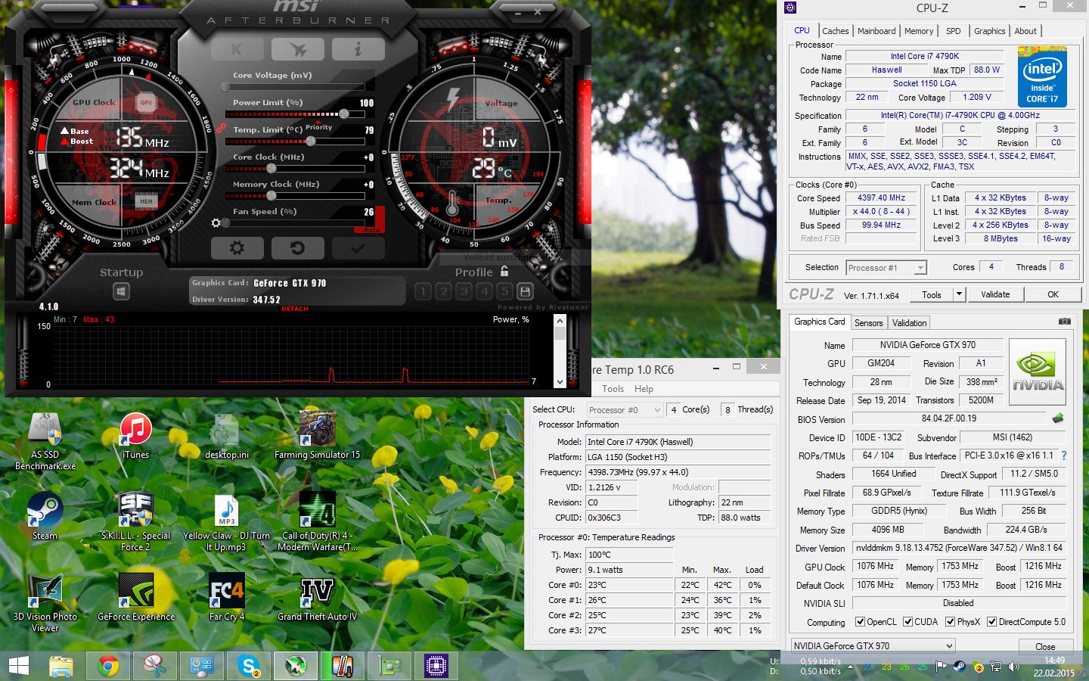The height and width of the screenshot is (681, 1089).
Task: Select the Far Cry 4 desktop icon
Action: pos(227,598)
